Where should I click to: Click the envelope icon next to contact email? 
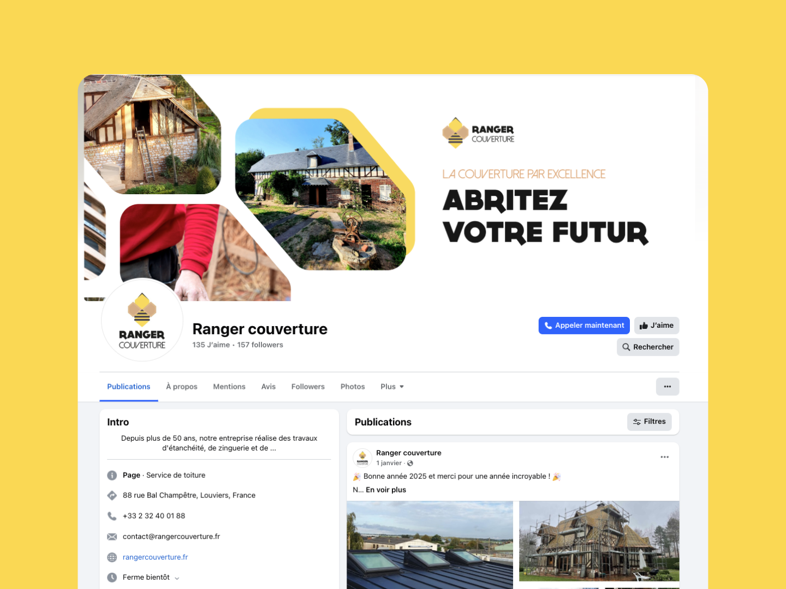112,537
